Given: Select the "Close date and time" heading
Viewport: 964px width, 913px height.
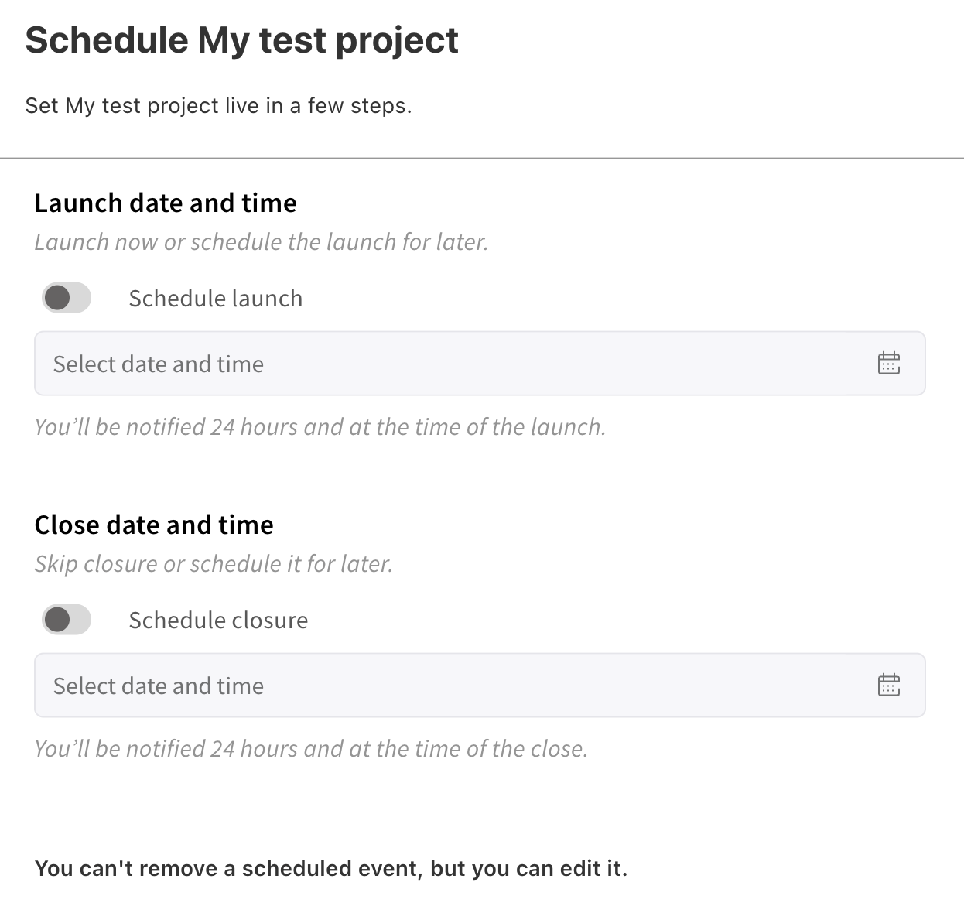Looking at the screenshot, I should 154,525.
